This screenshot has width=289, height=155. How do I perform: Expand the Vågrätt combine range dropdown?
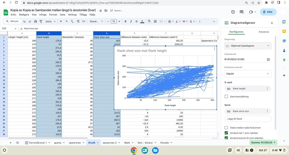[x=248, y=73]
